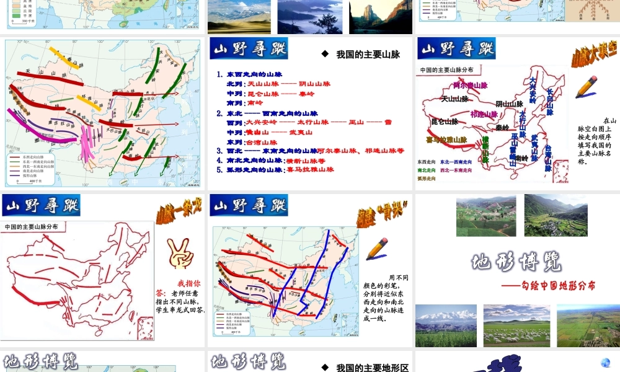Open the snow mountain plateau photo
620x372 pixels.
239,17
